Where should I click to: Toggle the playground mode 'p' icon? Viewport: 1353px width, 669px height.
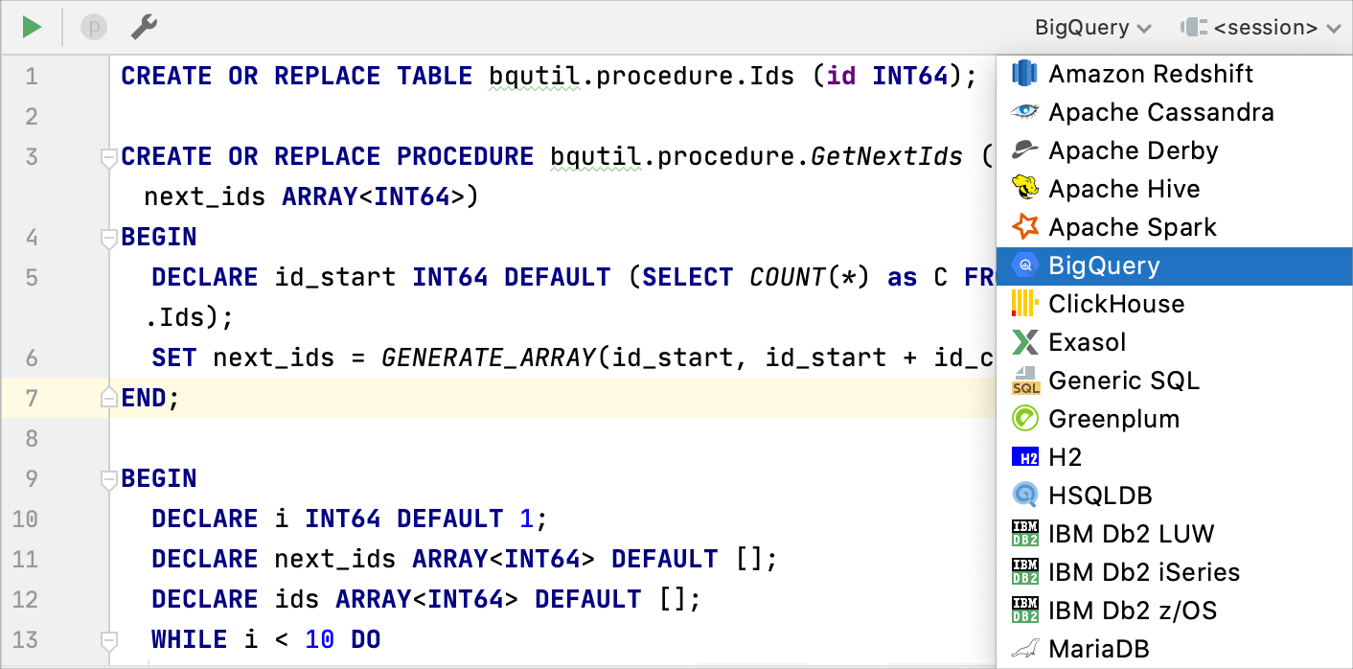[93, 27]
